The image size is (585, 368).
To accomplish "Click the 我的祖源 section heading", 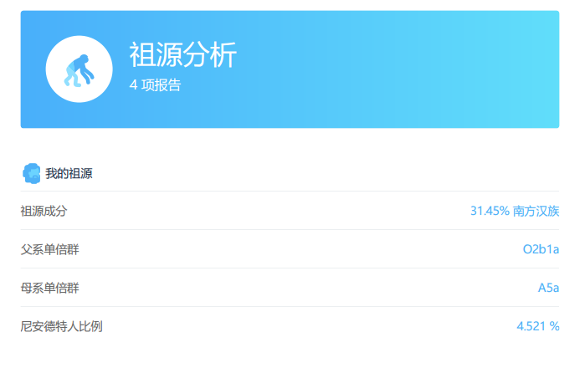I will pyautogui.click(x=69, y=173).
